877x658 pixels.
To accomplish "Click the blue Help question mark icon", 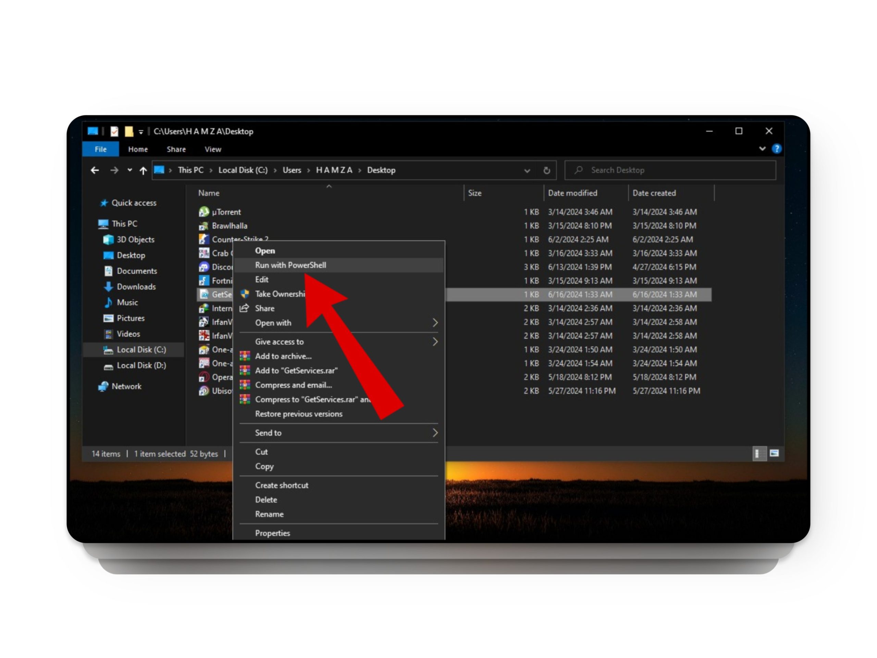I will pyautogui.click(x=777, y=149).
